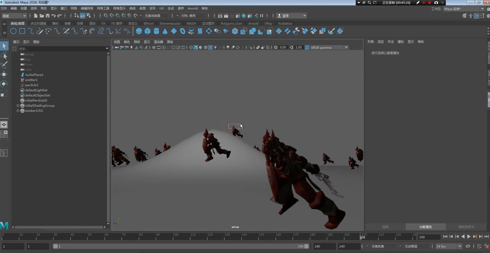
Task: Go to start of playback range
Action: click(x=445, y=237)
